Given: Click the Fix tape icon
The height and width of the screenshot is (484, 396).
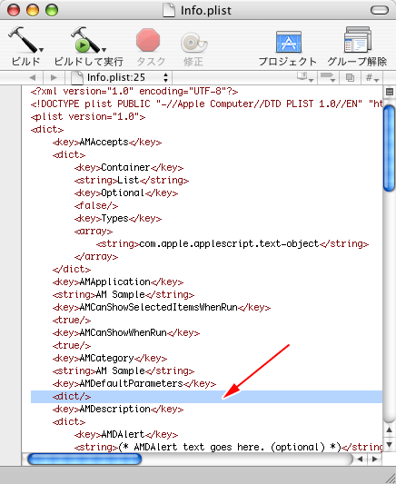Looking at the screenshot, I should [x=193, y=43].
